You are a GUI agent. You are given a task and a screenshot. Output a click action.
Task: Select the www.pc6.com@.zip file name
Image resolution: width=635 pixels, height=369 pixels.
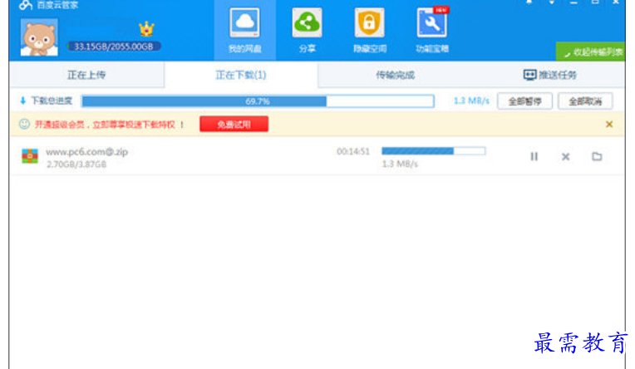[86, 152]
